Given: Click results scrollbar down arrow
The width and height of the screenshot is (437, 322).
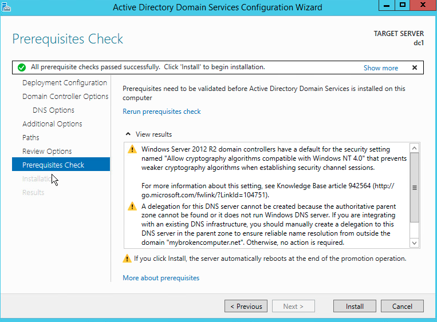Looking at the screenshot, I should (x=415, y=243).
